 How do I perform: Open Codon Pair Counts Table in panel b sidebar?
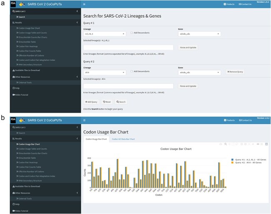28,167
